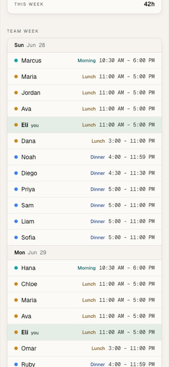
Task: Click the THIS WEEK label
Action: (x=29, y=4)
